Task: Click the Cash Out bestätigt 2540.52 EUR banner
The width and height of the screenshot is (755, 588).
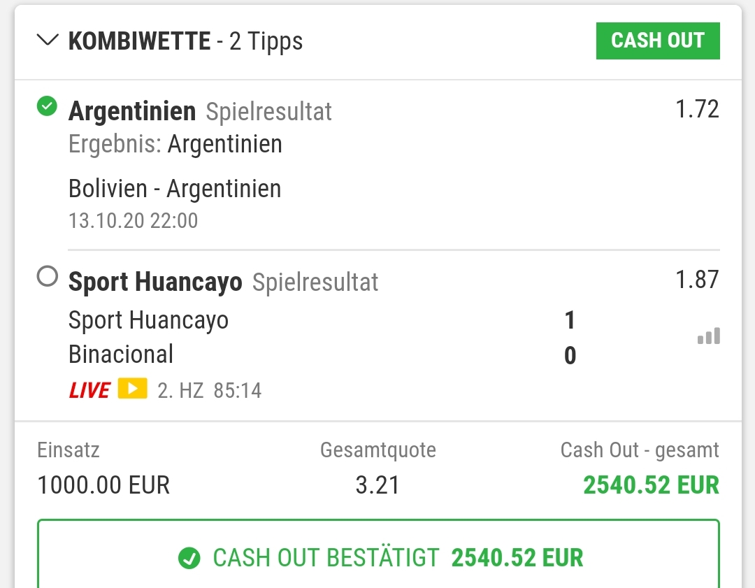Action: click(x=378, y=558)
